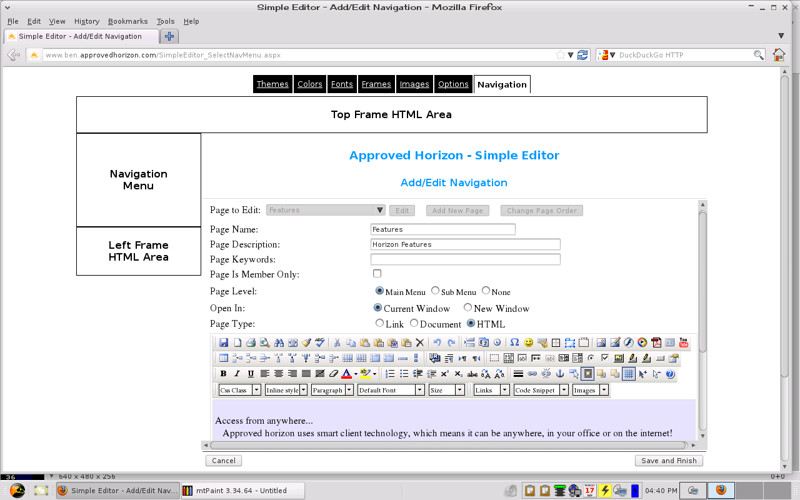Image resolution: width=800 pixels, height=500 pixels.
Task: Switch to the Fonts tab
Action: click(342, 84)
